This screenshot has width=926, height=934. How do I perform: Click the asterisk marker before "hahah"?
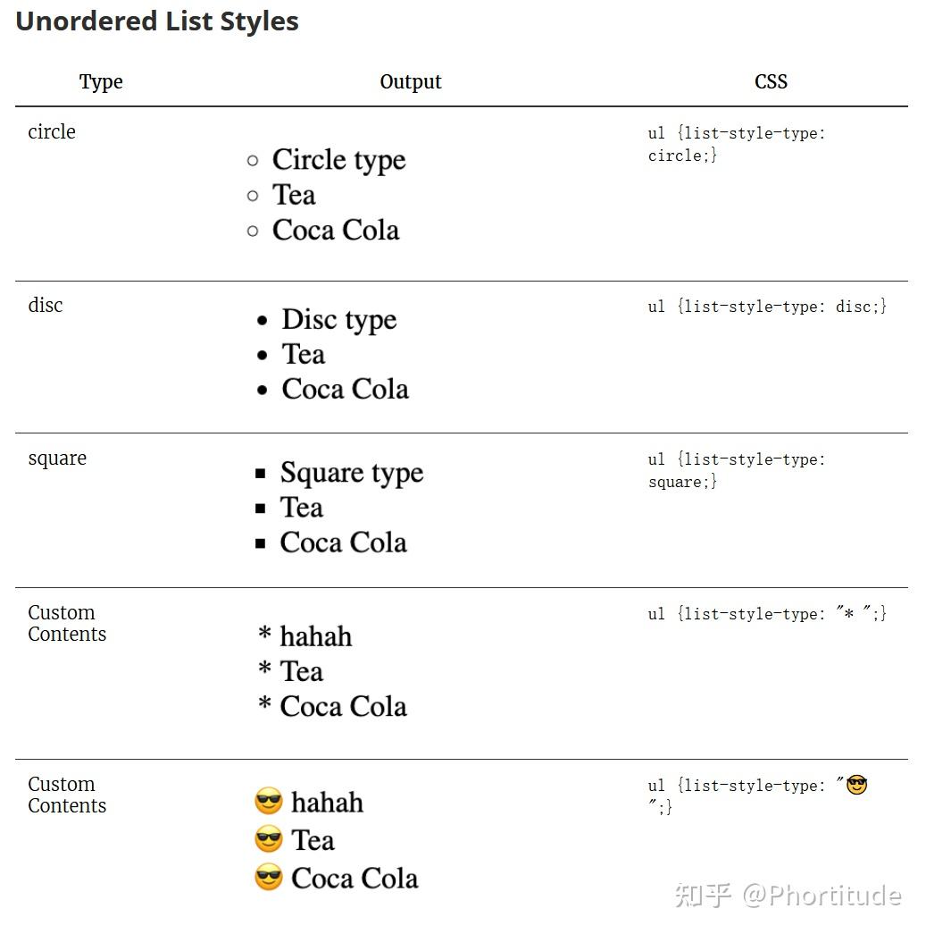point(264,635)
